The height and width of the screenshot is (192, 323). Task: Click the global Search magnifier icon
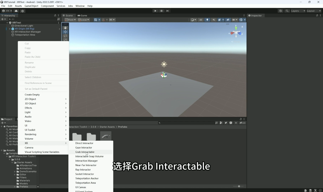coord(287,11)
